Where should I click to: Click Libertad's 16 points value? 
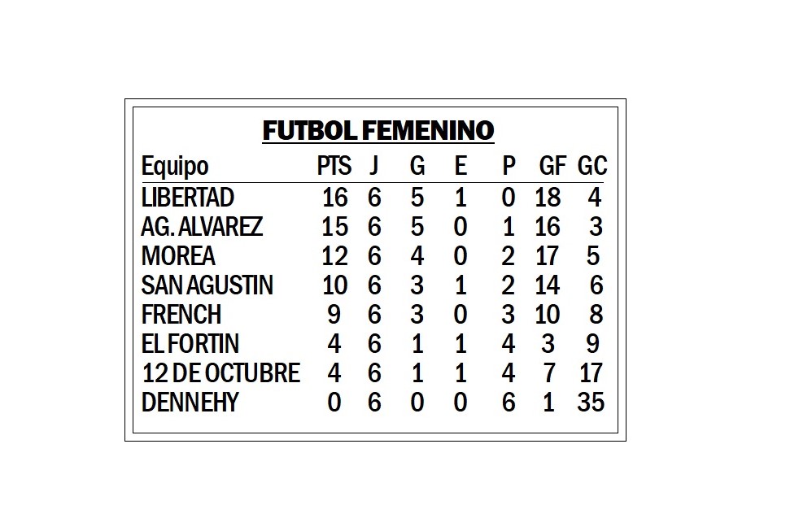[334, 198]
